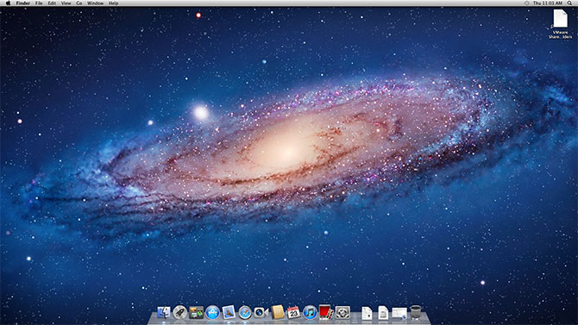Viewport: 578px width, 325px height.
Task: Open the second document stack in Dock
Action: pos(383,313)
